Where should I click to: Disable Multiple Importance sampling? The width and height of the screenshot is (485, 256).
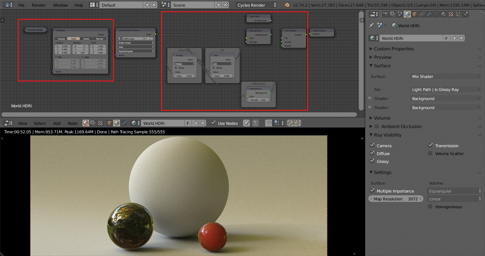pos(372,191)
